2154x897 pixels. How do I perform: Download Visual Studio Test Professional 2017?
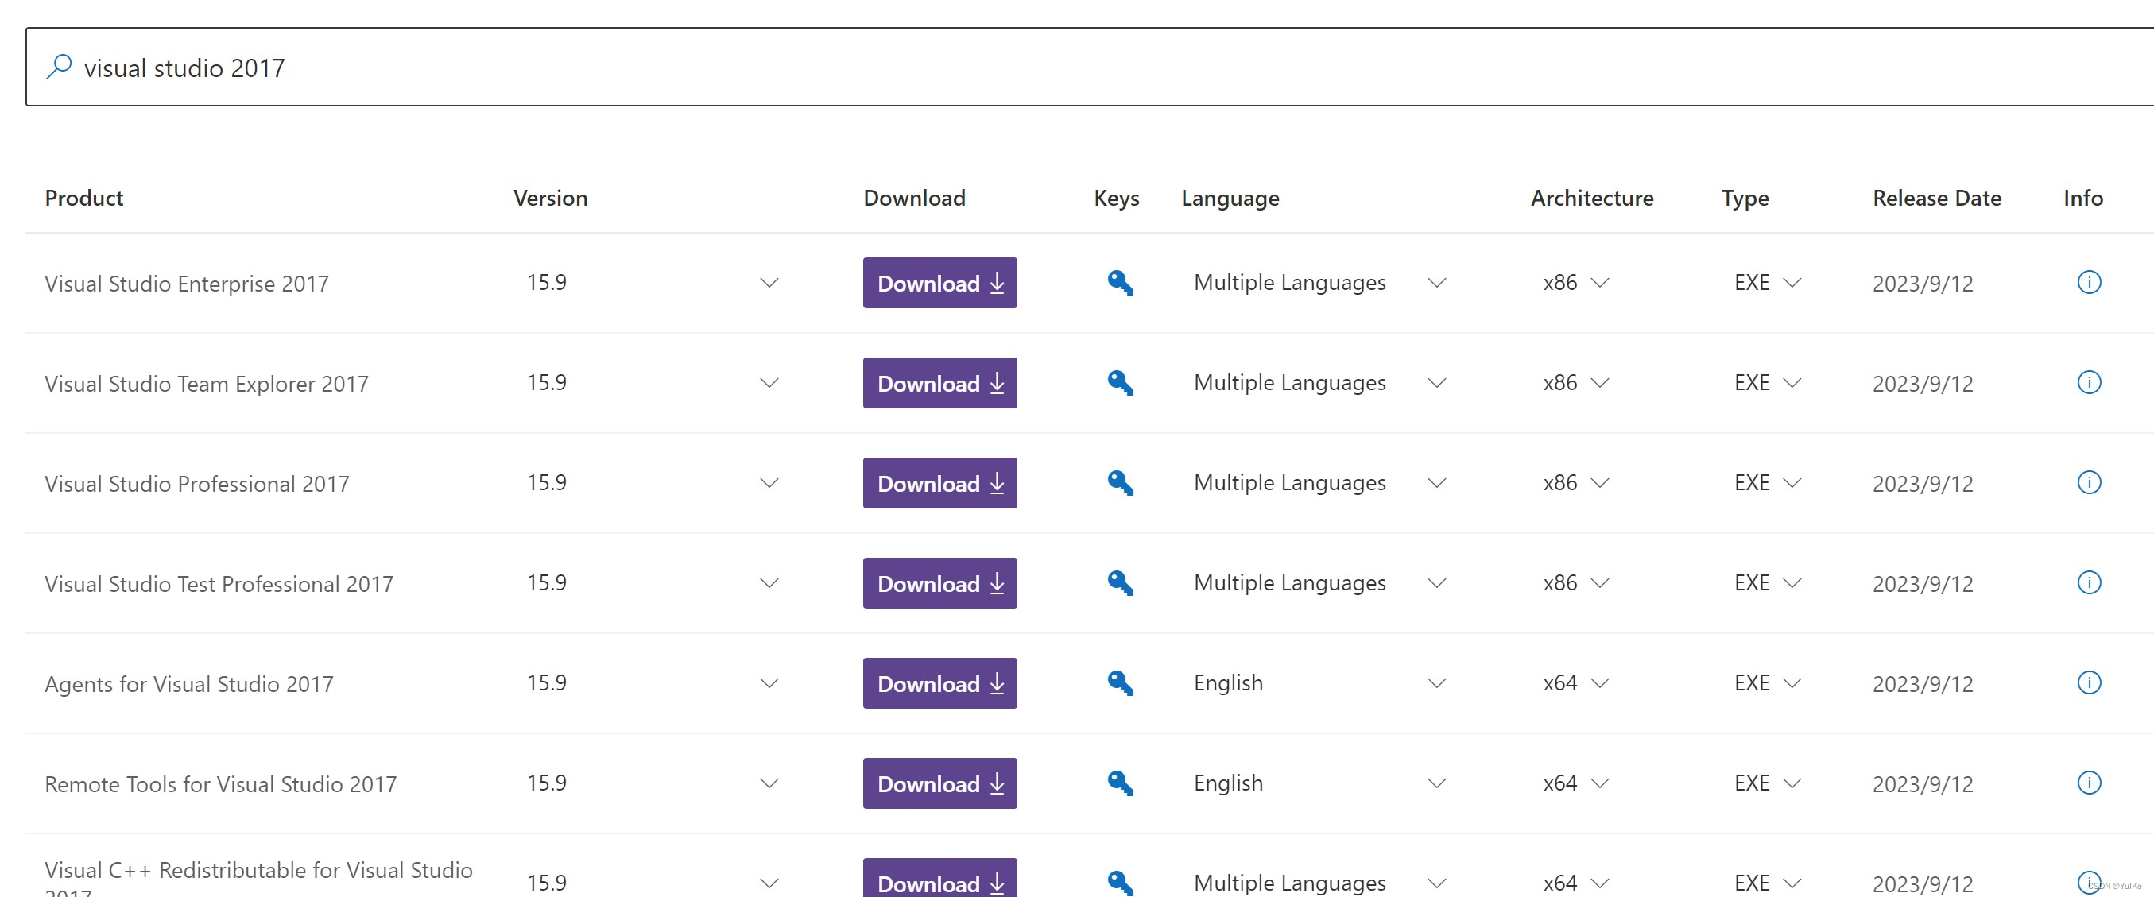click(939, 582)
